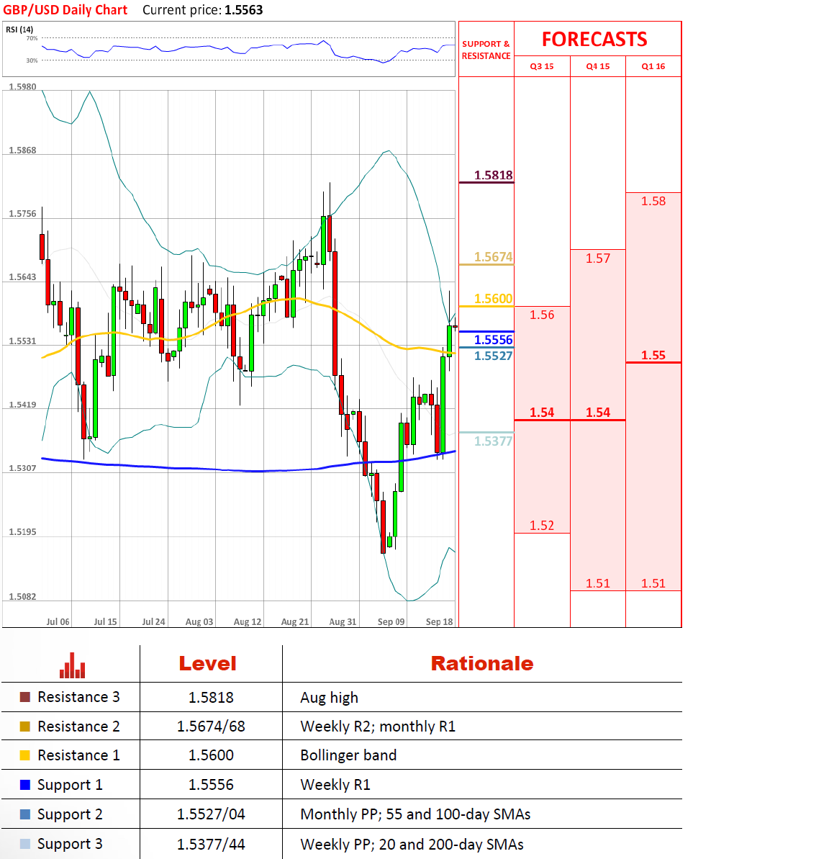Screen dimensions: 829x859
Task: Click the Support 3 light-blue swatch
Action: click(x=24, y=844)
